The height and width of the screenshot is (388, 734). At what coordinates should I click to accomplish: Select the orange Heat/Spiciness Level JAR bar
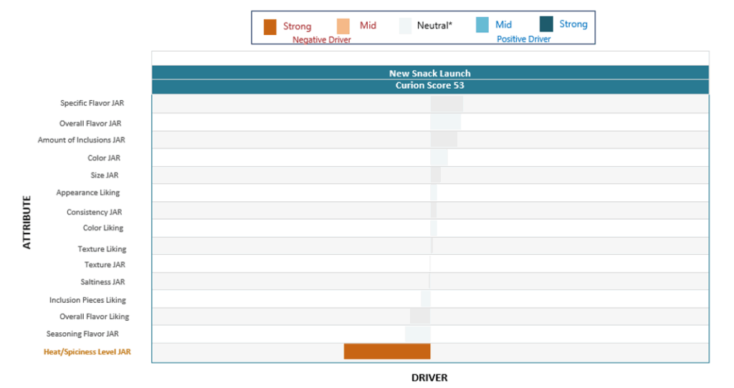(x=387, y=351)
